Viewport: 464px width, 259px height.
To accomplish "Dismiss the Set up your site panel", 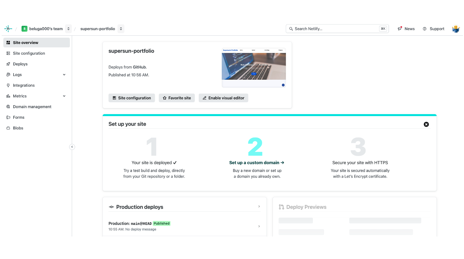I will click(x=426, y=124).
